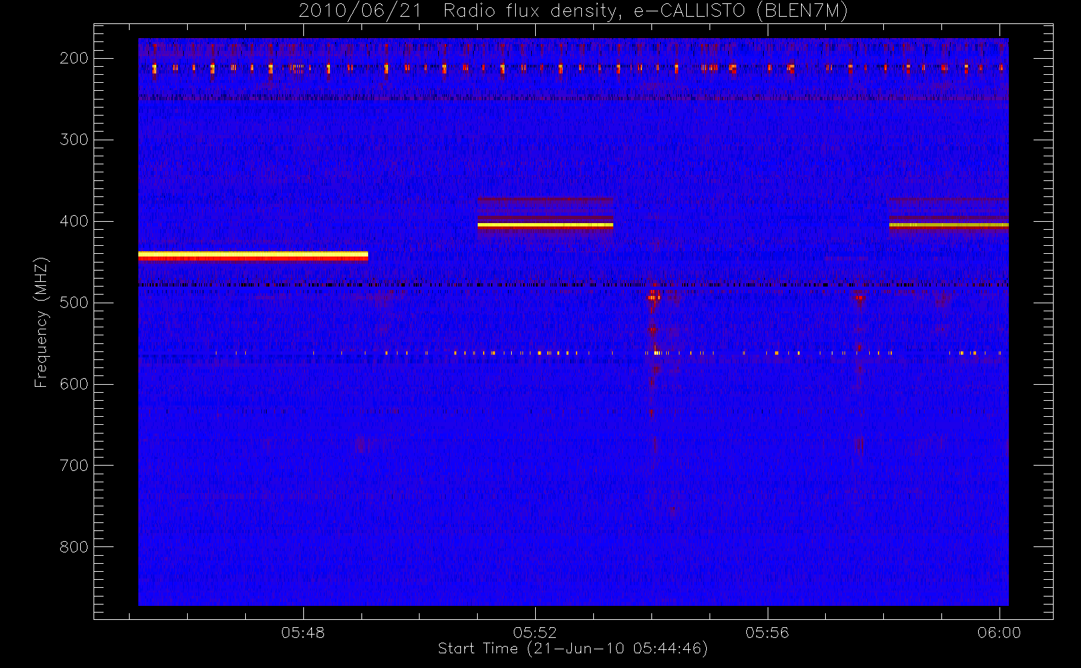
Task: Click the 05:48 time tick label
Action: point(303,633)
